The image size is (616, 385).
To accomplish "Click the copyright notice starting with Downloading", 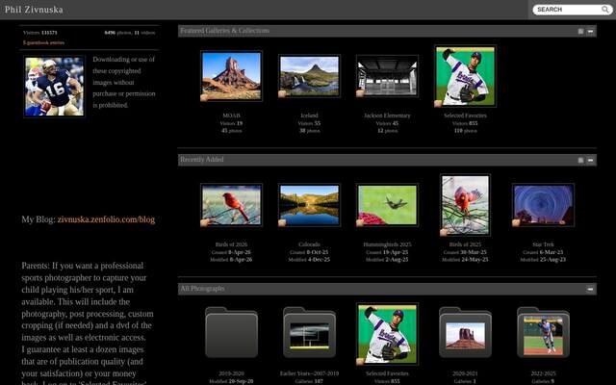I will pos(124,82).
